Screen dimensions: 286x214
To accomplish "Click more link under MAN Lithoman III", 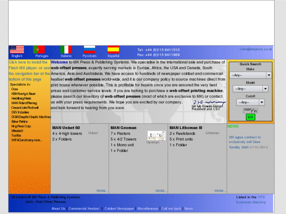I will (220, 191).
